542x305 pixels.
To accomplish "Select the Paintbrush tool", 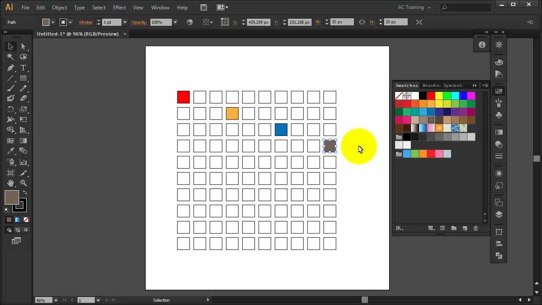I will (11, 89).
